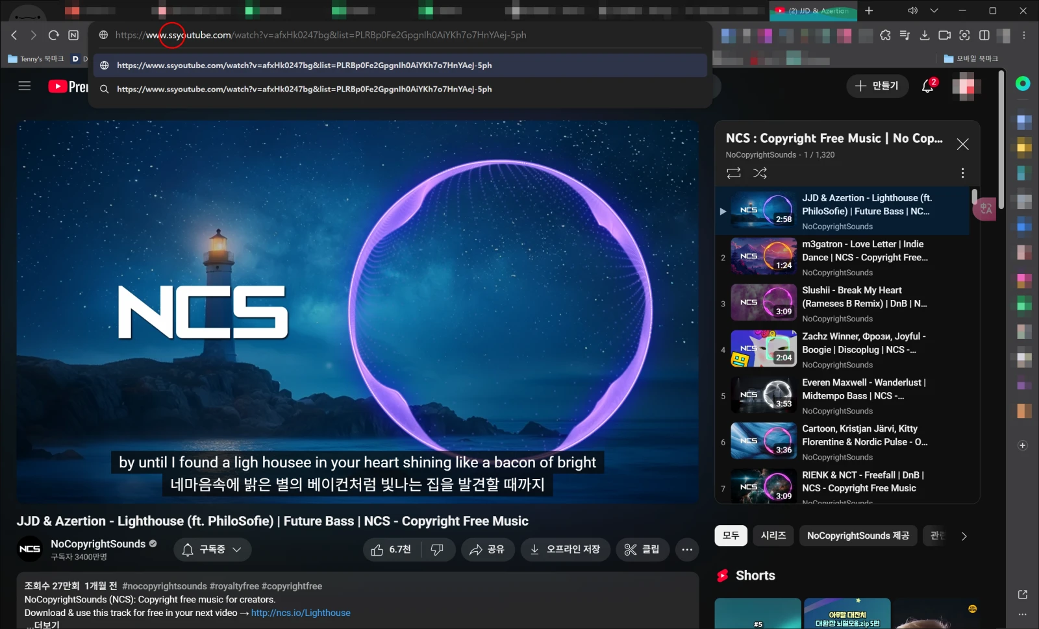Open the YouTube account avatar menu
This screenshot has height=629, width=1039.
pyautogui.click(x=966, y=86)
